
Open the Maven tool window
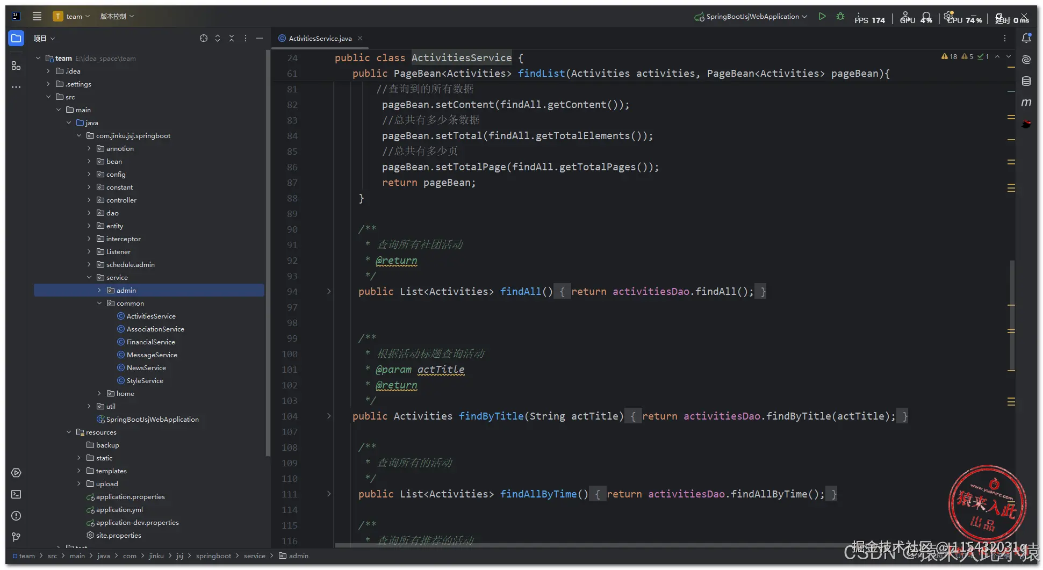coord(1026,103)
